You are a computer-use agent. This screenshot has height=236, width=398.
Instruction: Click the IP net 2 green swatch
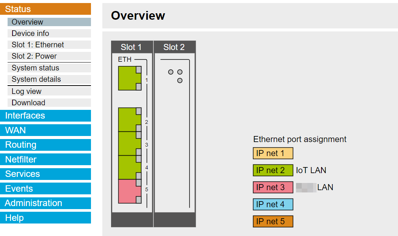(x=273, y=170)
